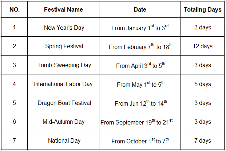226x151 pixels.
Task: Select the "Mid-Autumn Day" cell
Action: click(x=63, y=122)
